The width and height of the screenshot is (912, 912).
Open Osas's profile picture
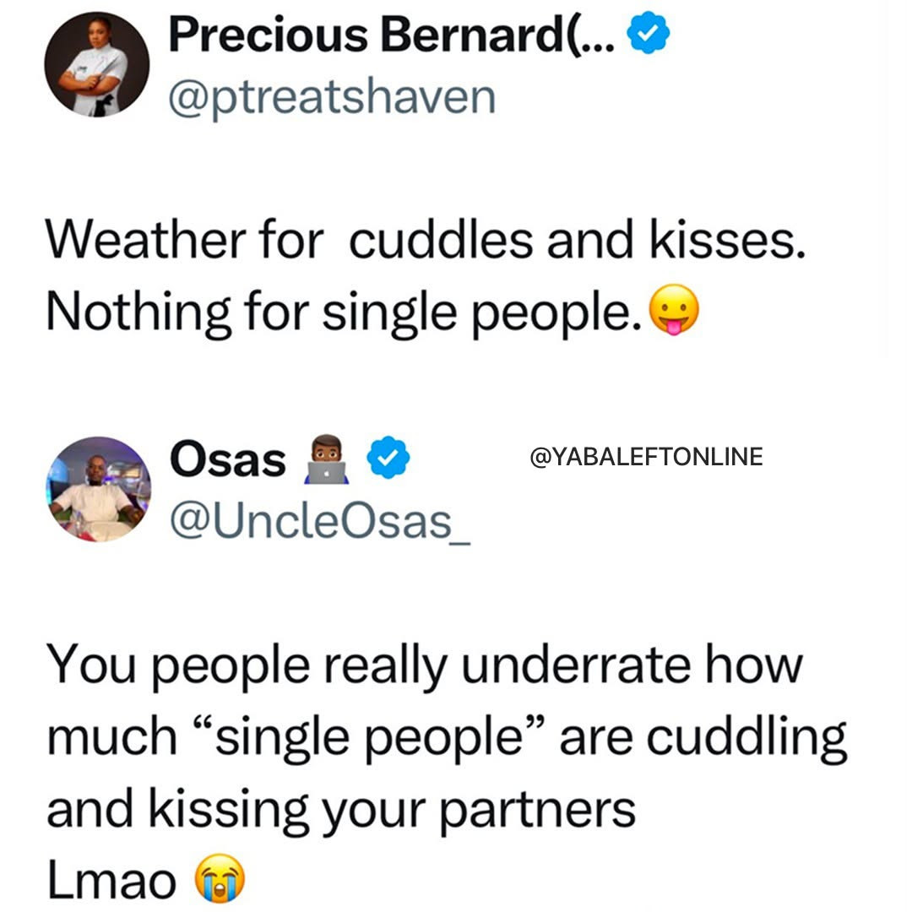[98, 489]
